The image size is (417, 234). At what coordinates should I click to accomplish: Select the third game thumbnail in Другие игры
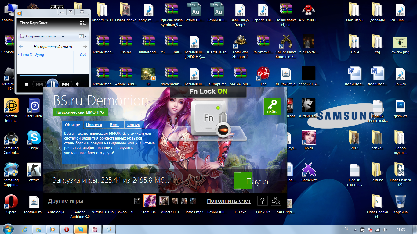pyautogui.click(x=164, y=201)
